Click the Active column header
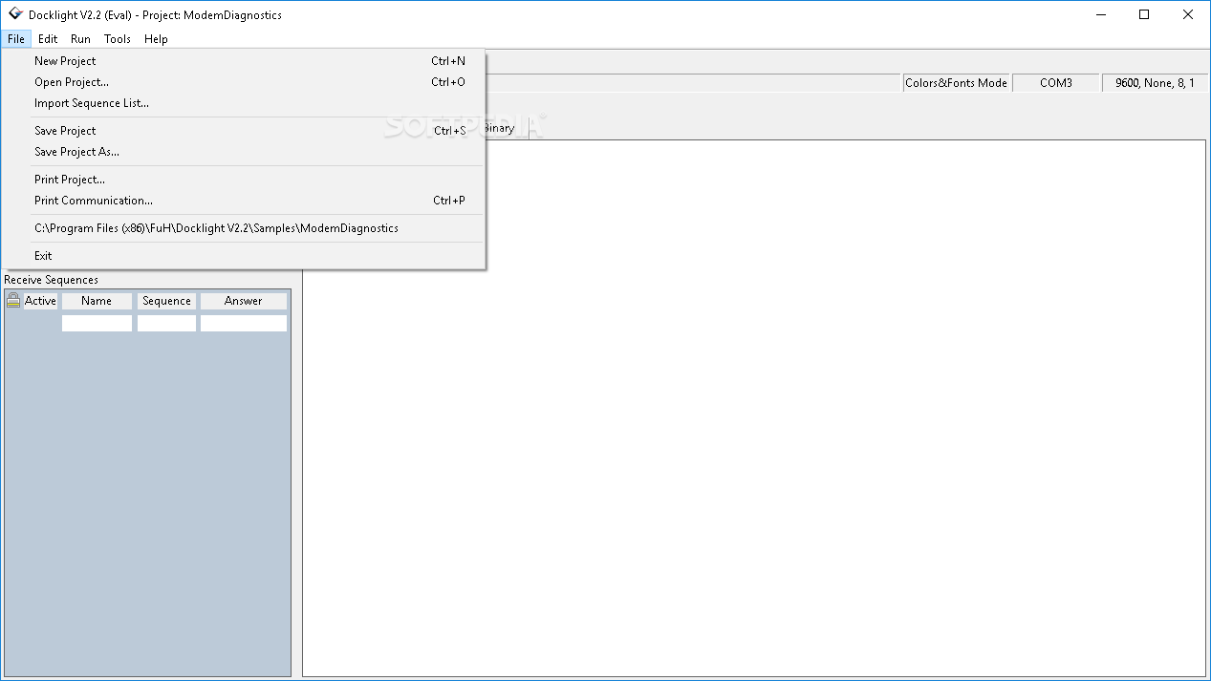This screenshot has width=1211, height=681. [40, 301]
